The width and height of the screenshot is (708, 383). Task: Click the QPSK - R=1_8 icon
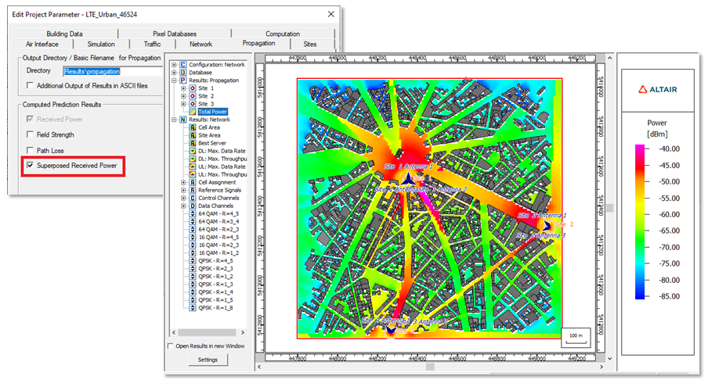click(193, 308)
